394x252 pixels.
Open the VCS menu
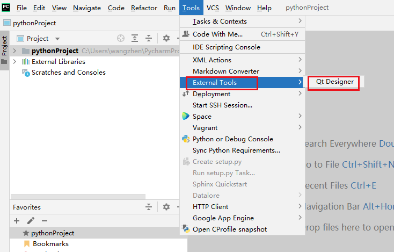(x=213, y=8)
